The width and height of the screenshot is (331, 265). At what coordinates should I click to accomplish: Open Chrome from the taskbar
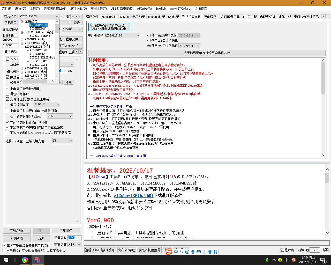[x=25, y=260]
